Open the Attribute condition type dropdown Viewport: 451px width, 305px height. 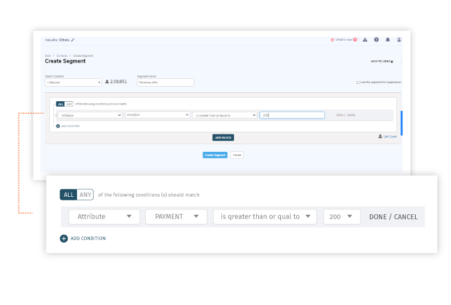[x=90, y=115]
